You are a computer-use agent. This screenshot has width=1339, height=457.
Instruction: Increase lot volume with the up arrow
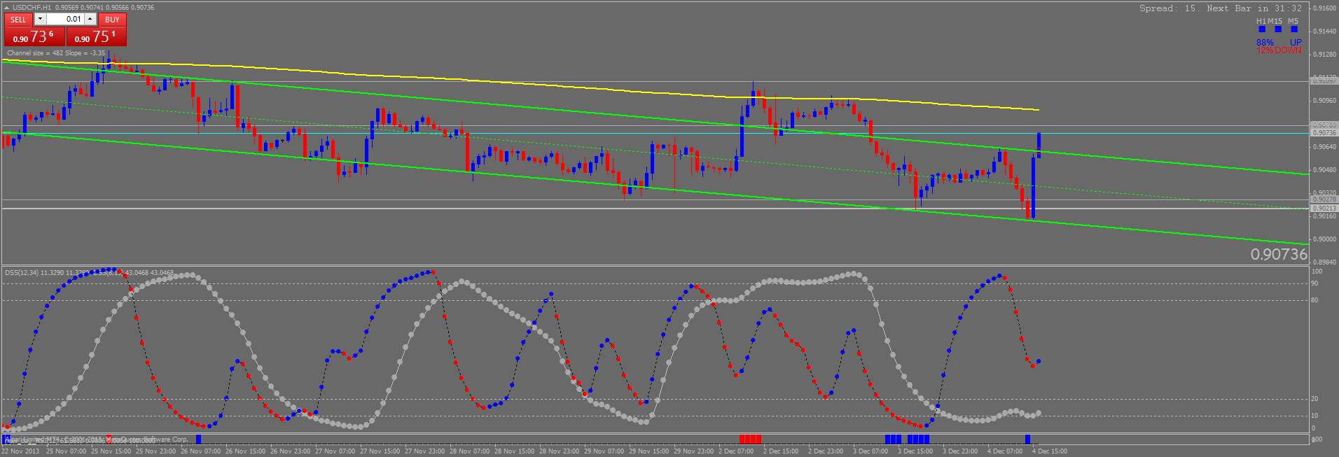click(x=90, y=20)
